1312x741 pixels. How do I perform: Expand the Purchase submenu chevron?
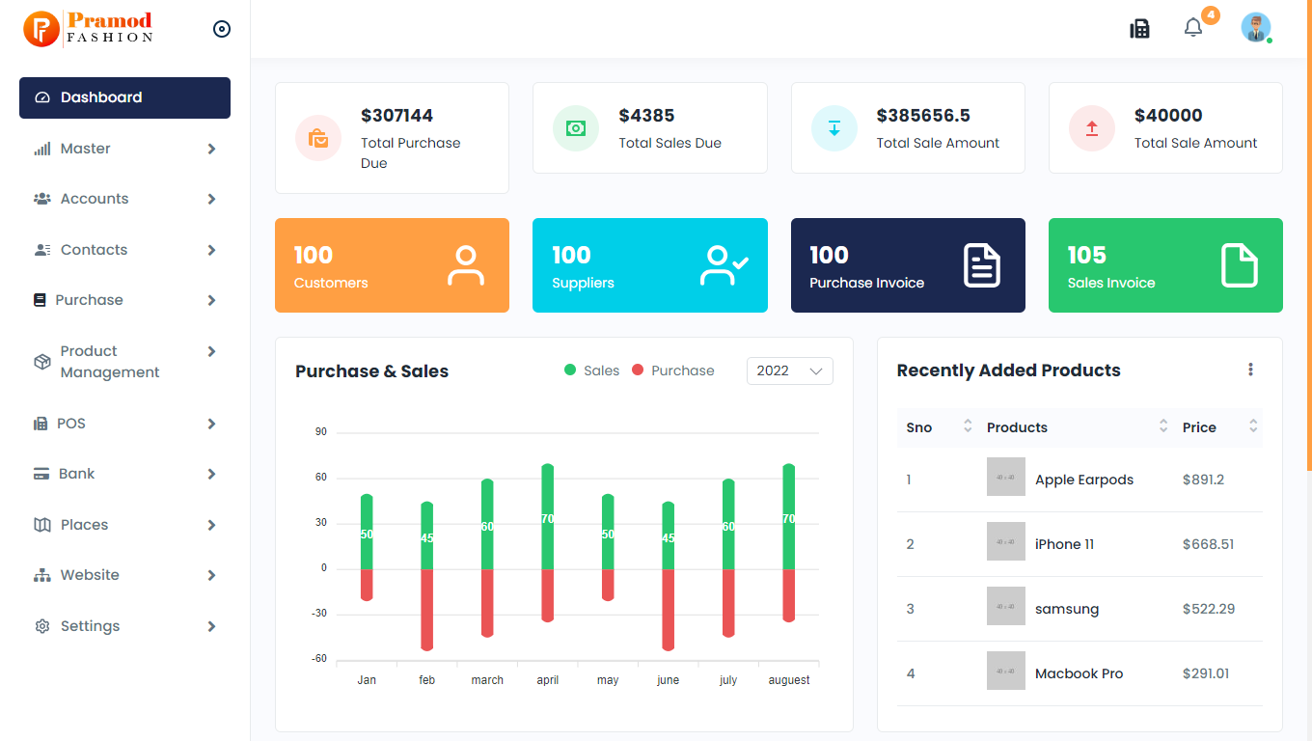211,300
